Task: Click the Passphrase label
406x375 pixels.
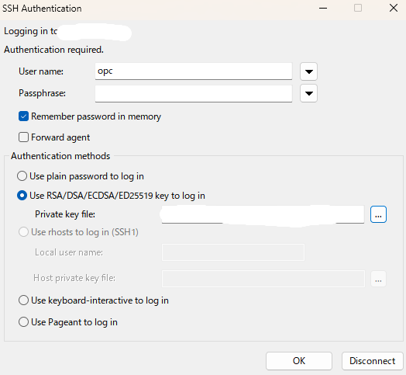Action: [42, 93]
